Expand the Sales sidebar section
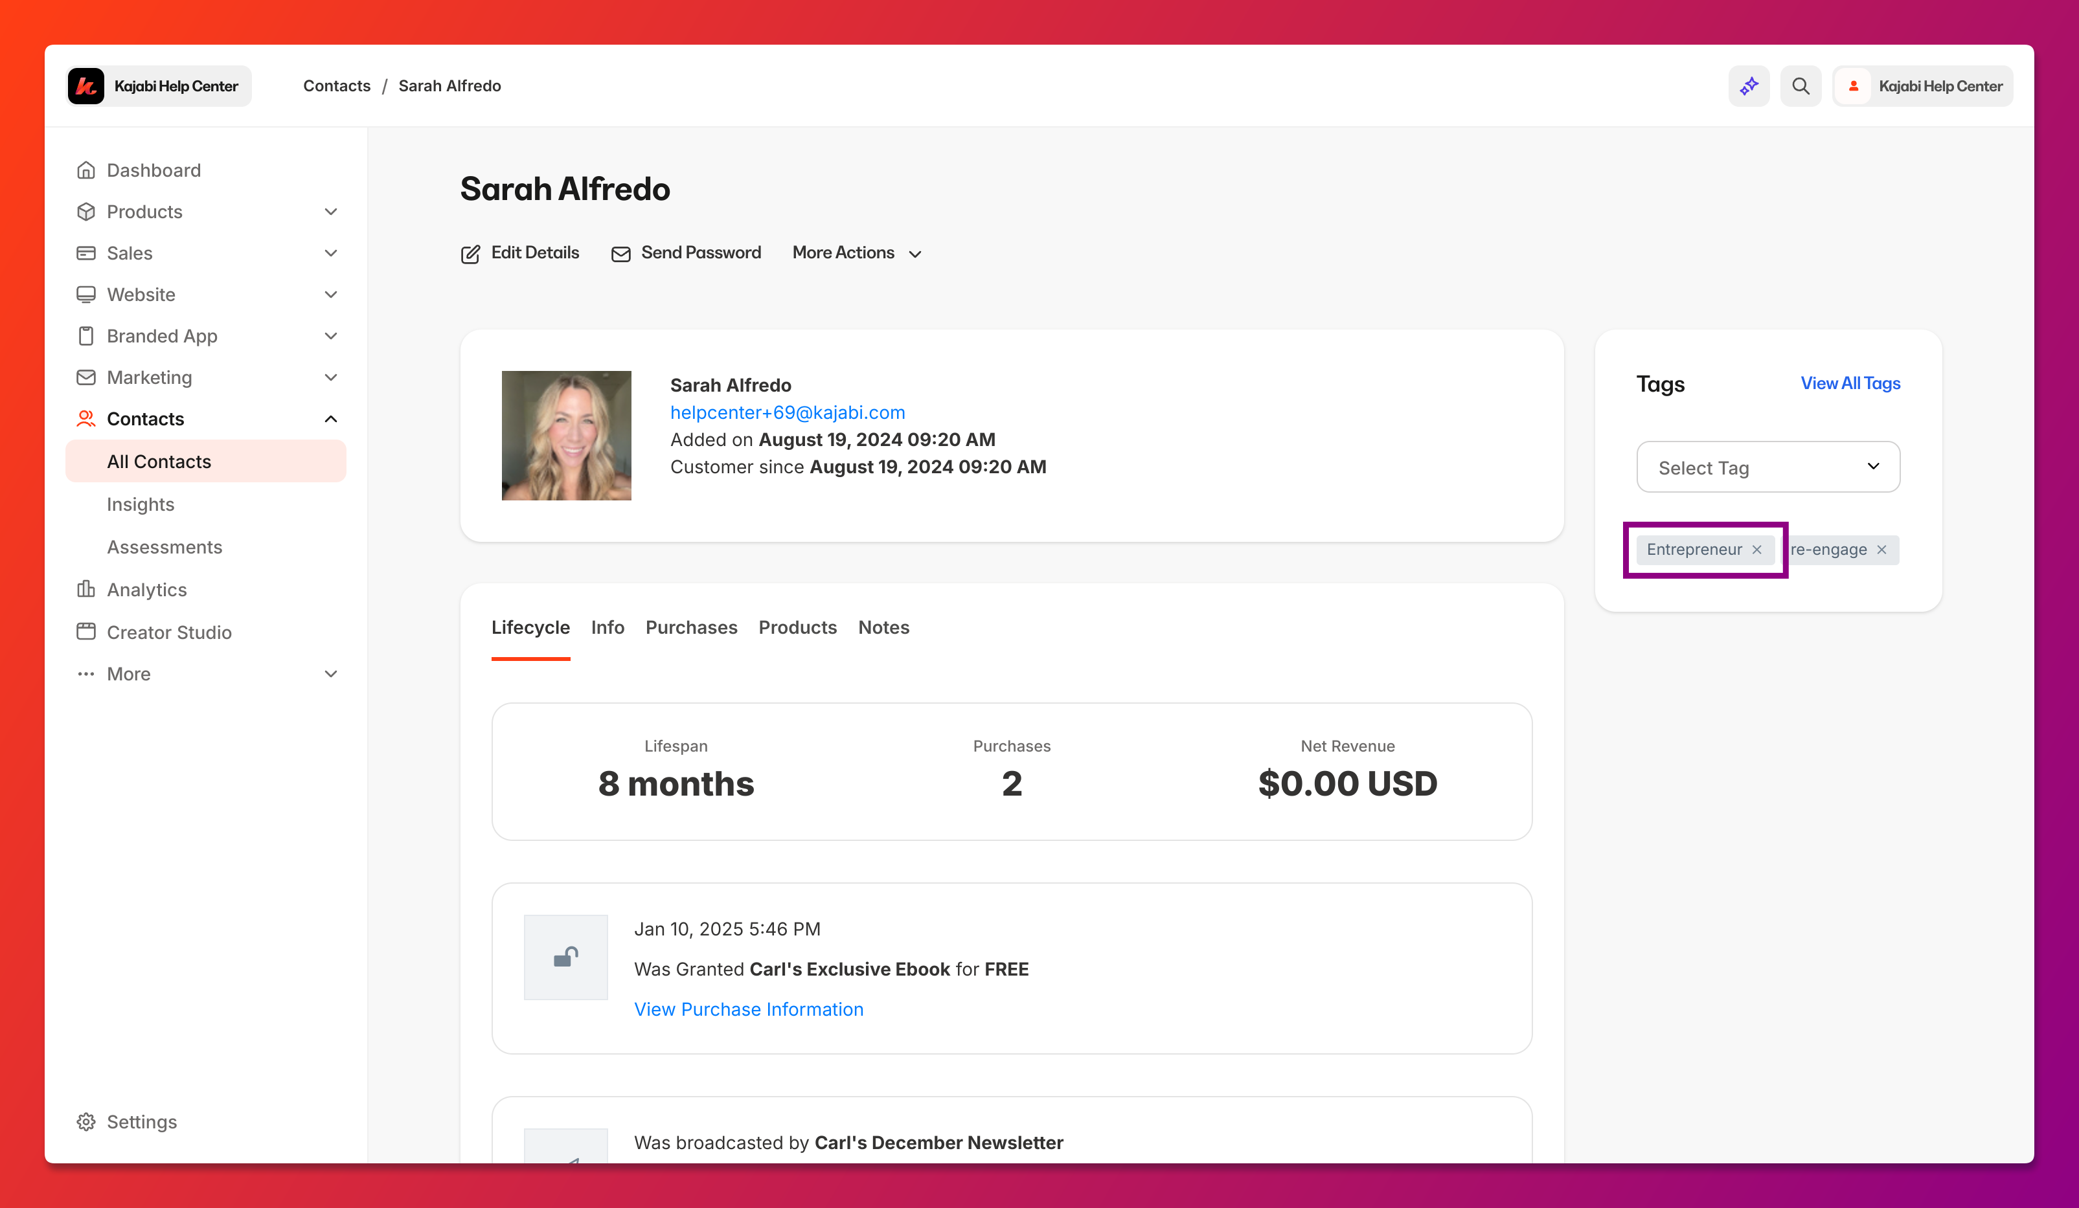The height and width of the screenshot is (1208, 2079). 331,253
